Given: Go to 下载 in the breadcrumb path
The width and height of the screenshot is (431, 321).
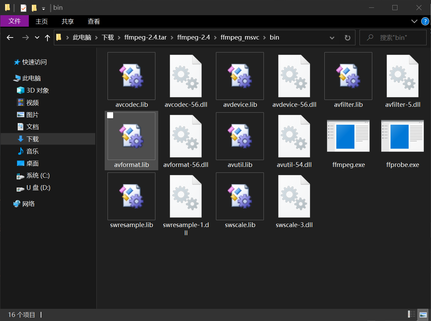Looking at the screenshot, I should 108,38.
